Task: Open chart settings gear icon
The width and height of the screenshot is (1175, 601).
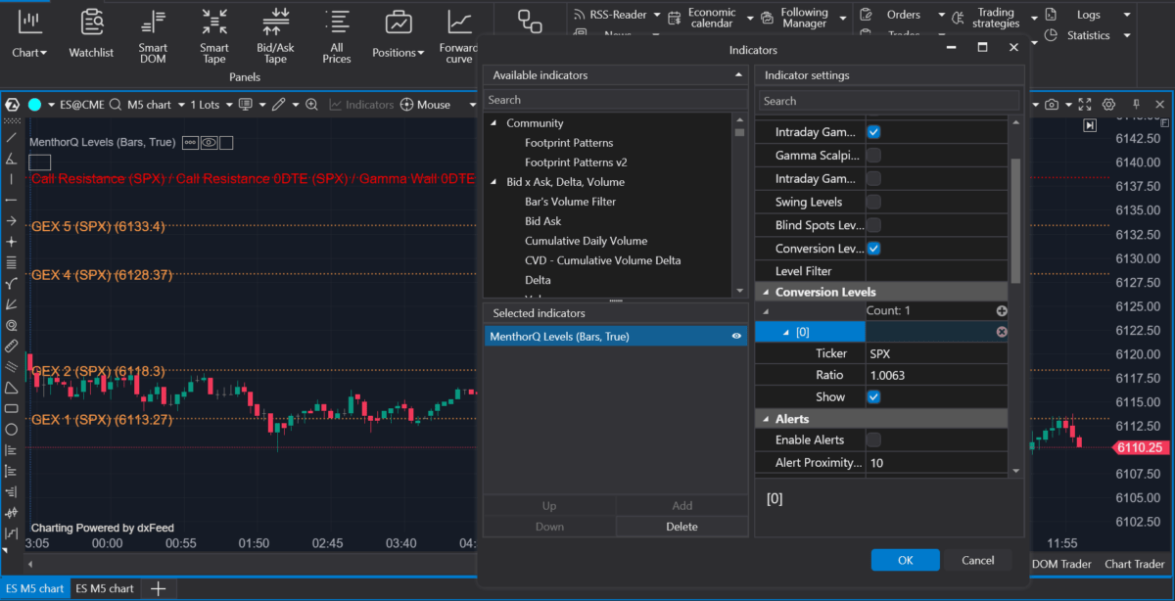Action: coord(1109,105)
